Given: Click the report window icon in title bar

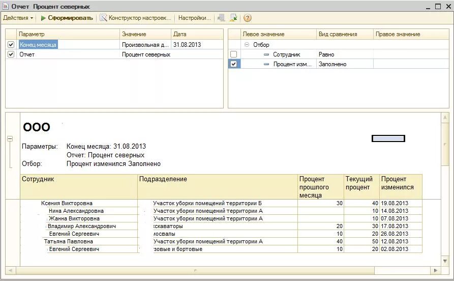Looking at the screenshot, I should tap(5, 6).
